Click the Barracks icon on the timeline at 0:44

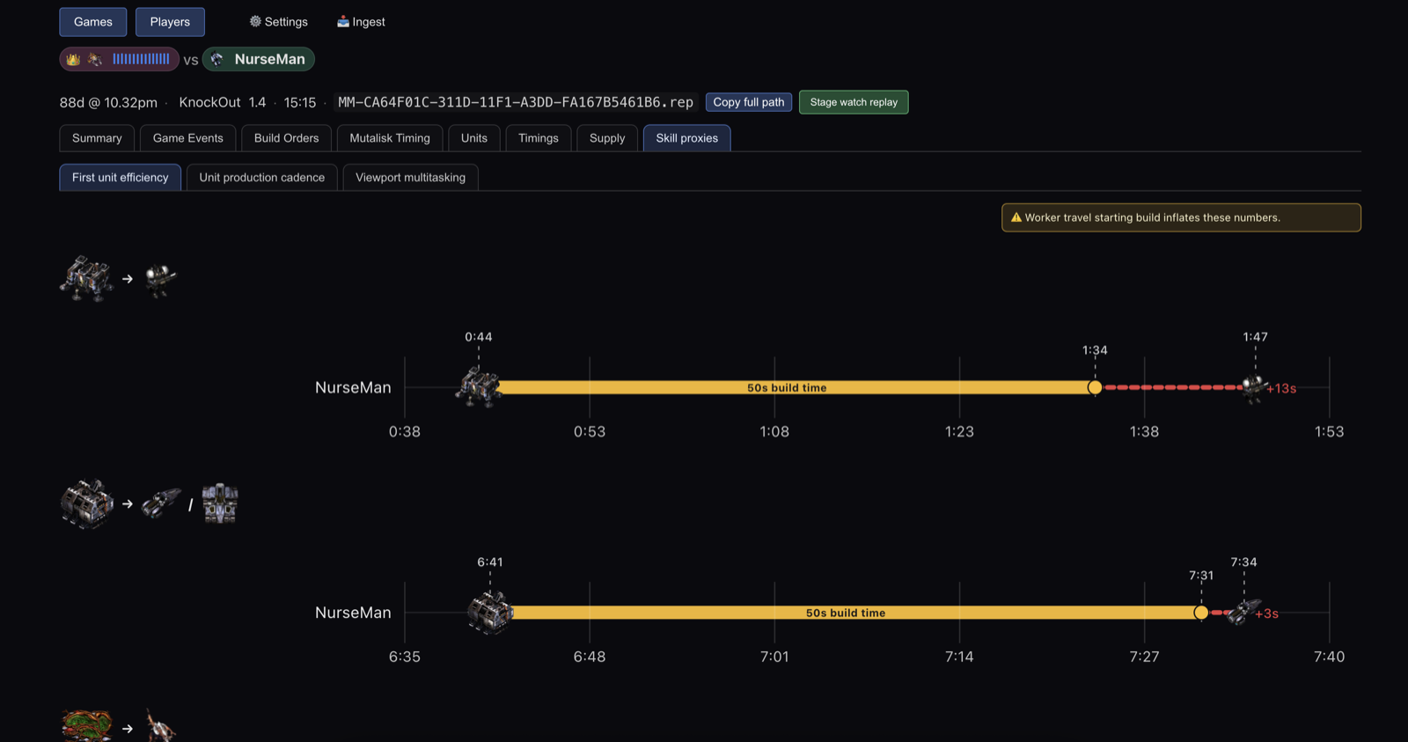[x=478, y=387]
